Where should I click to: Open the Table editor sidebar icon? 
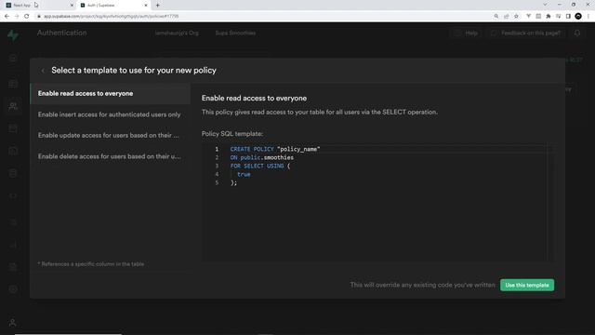13,84
